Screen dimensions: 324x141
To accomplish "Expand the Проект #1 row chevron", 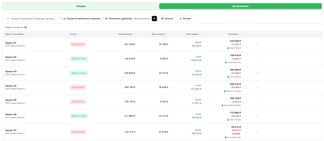I will (x=258, y=44).
